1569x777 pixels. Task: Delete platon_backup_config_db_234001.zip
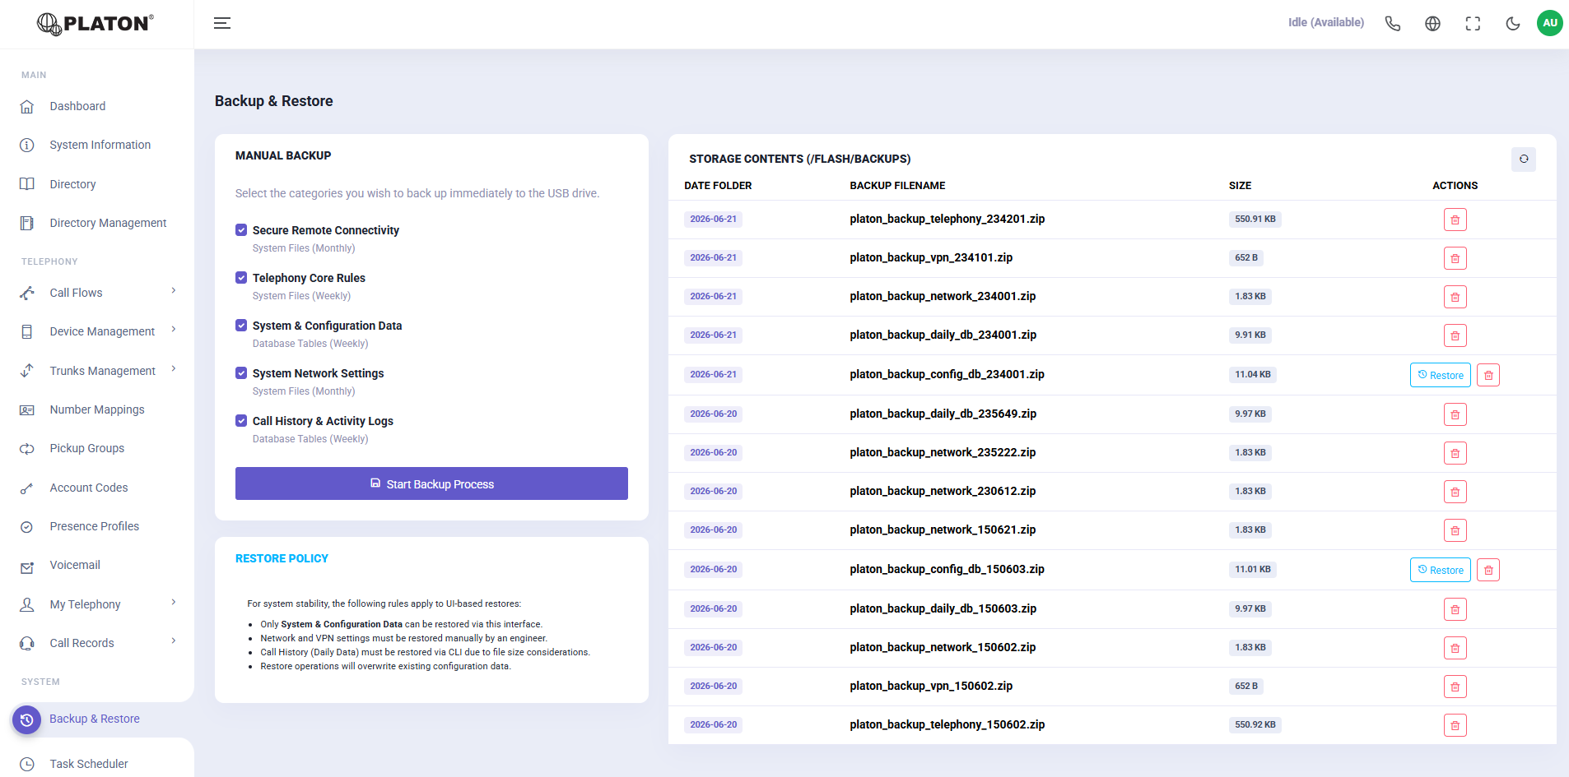[1488, 375]
